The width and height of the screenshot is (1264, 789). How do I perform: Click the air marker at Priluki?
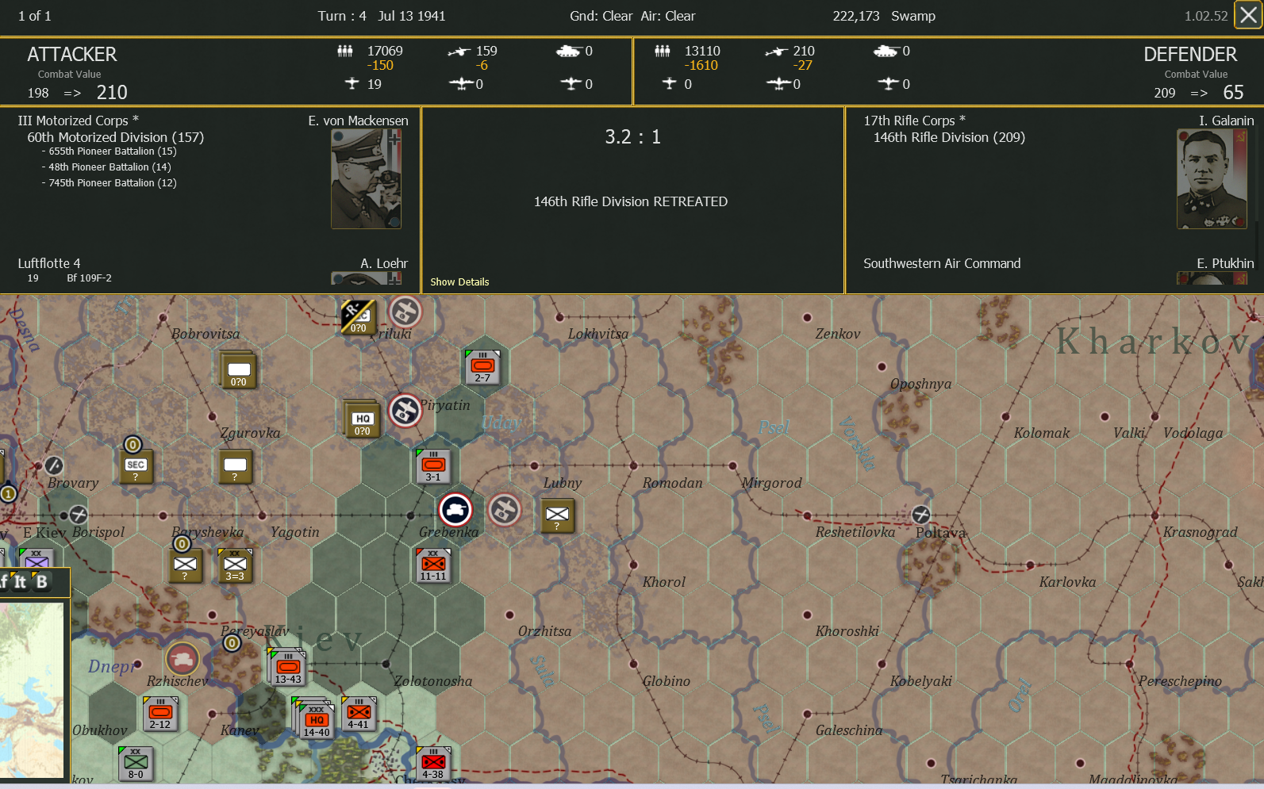(x=405, y=312)
